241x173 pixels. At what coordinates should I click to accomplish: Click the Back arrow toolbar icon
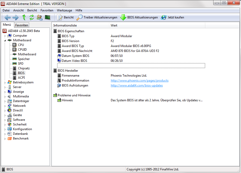[8, 17]
